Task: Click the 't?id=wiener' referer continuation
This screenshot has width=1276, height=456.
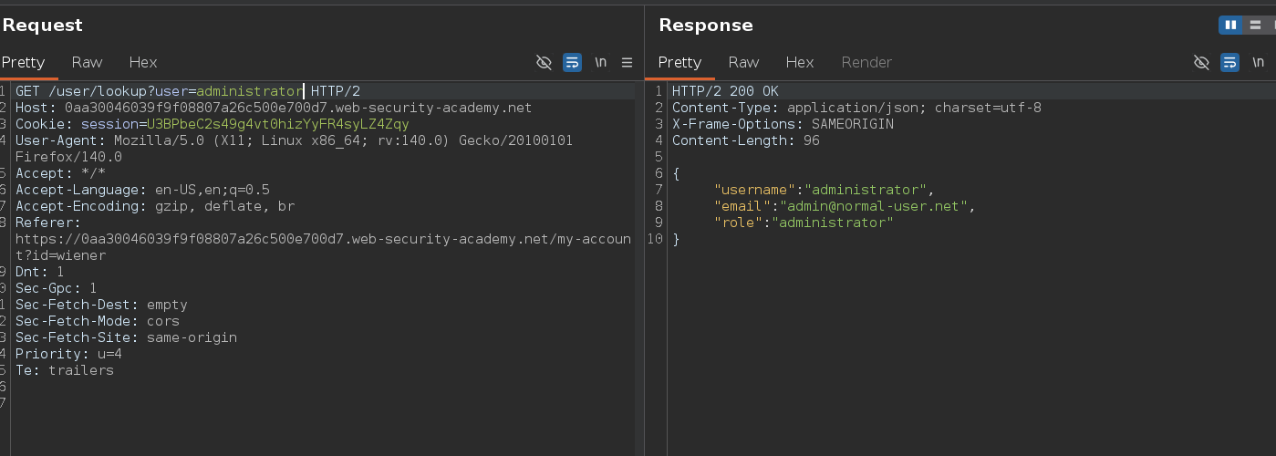Action: coord(60,255)
